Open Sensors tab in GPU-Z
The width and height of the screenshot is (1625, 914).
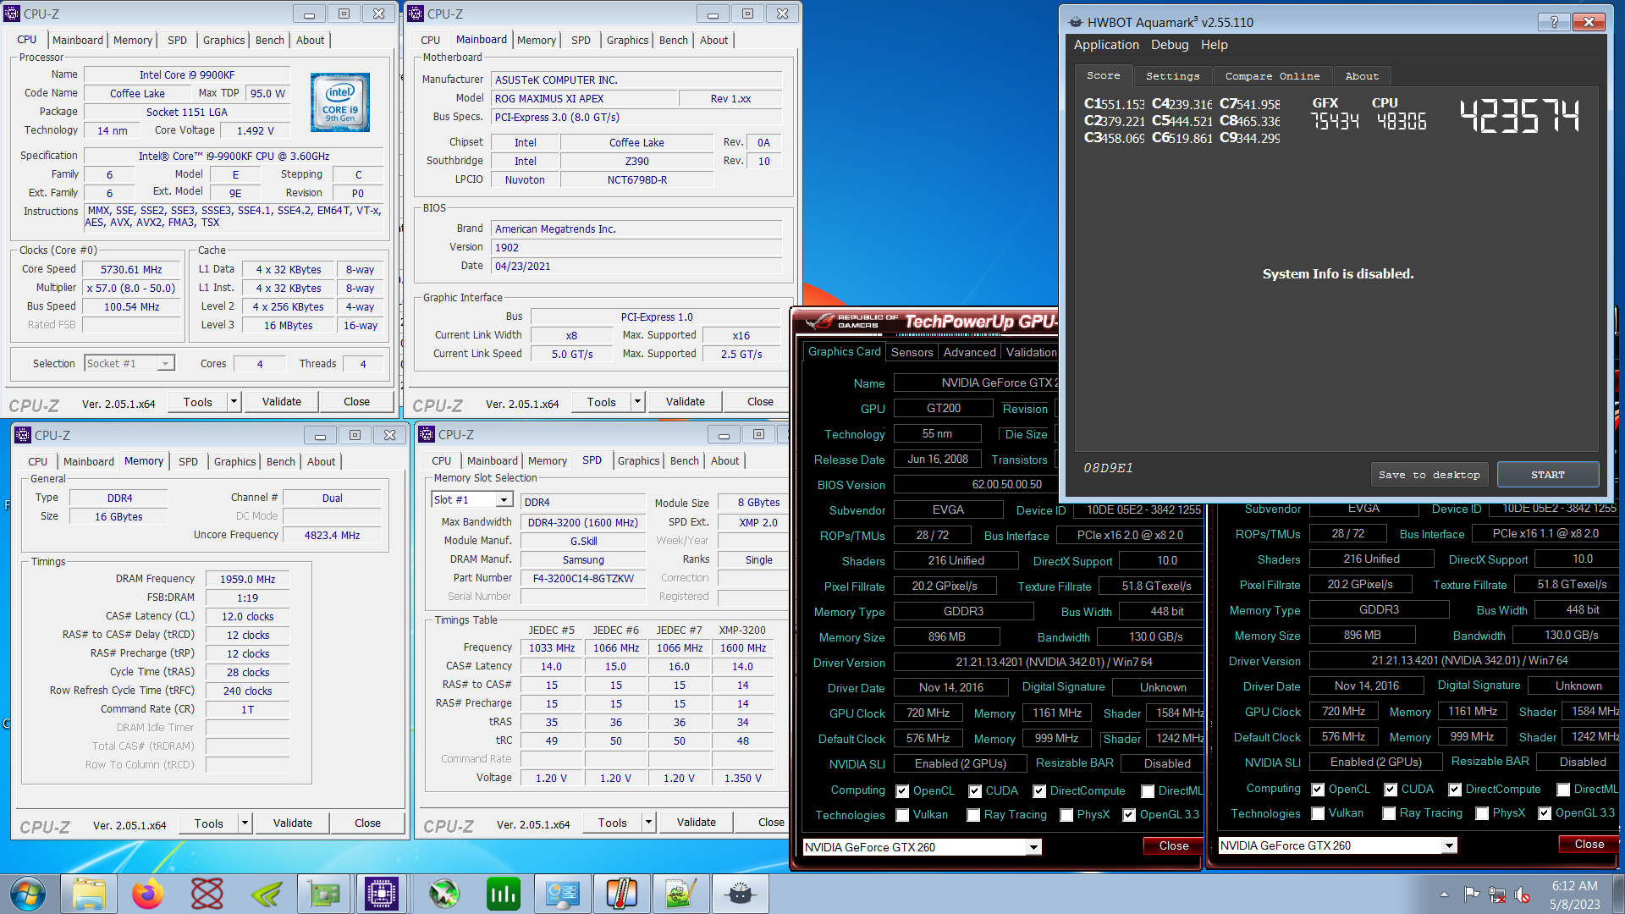(912, 352)
